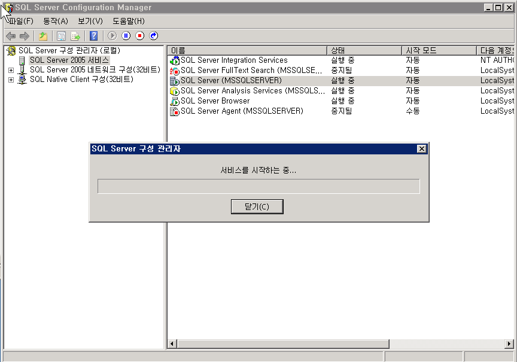Click the horizontal scrollbar thumb

click(283, 344)
